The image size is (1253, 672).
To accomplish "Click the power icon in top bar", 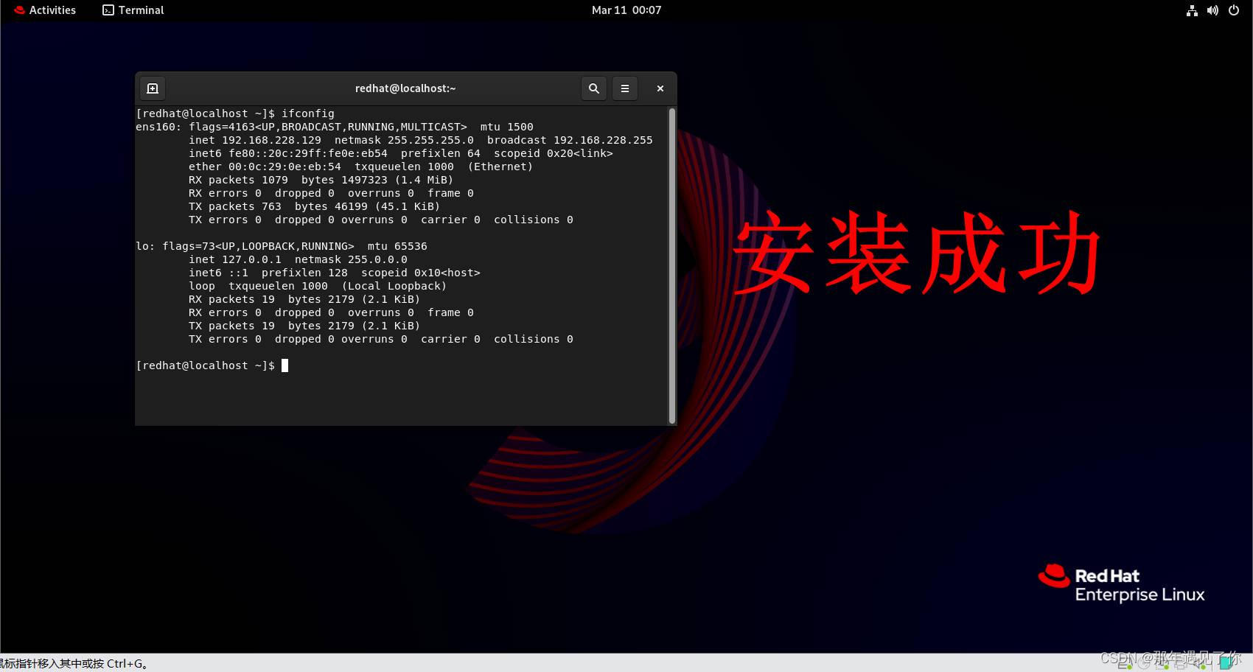I will pyautogui.click(x=1234, y=10).
